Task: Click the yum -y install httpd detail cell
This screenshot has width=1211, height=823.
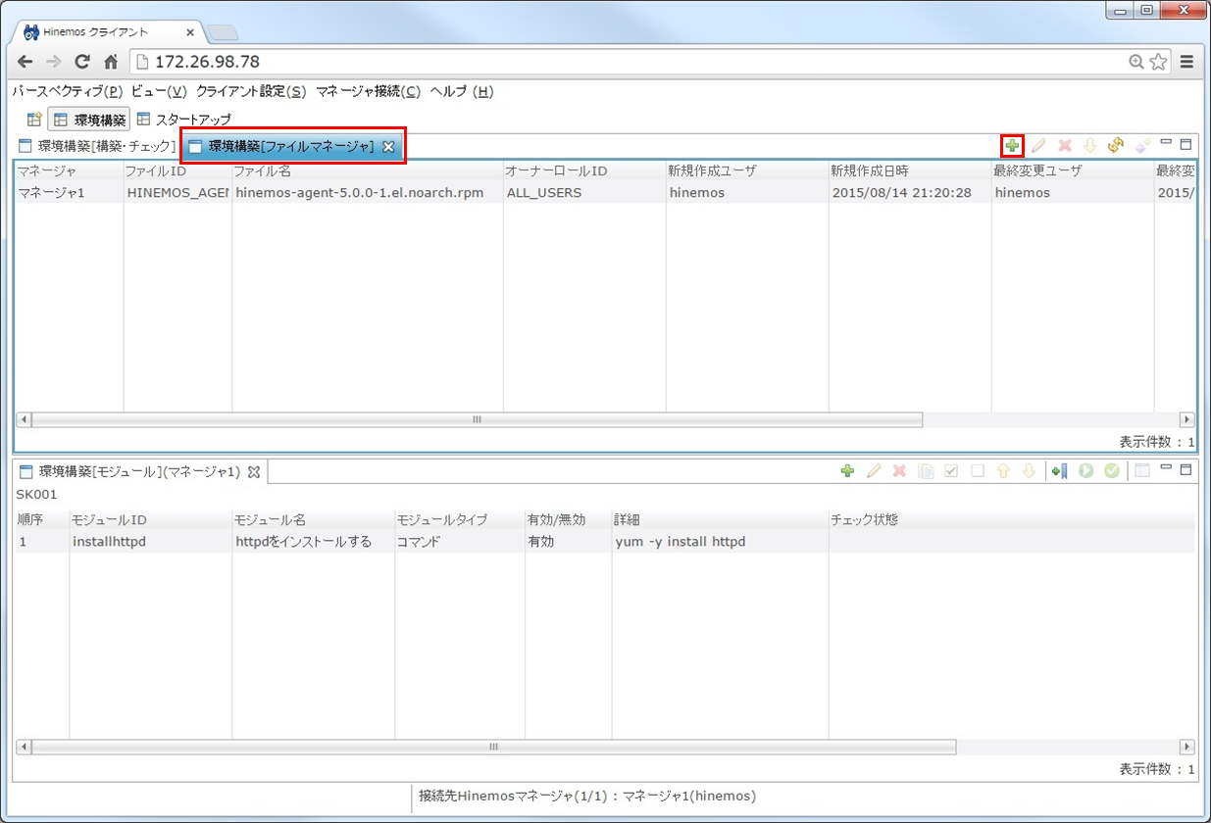Action: coord(720,542)
